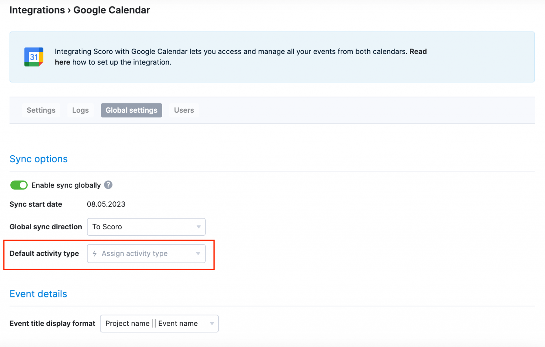Open the Global sync direction dropdown
This screenshot has width=545, height=347.
pos(146,227)
